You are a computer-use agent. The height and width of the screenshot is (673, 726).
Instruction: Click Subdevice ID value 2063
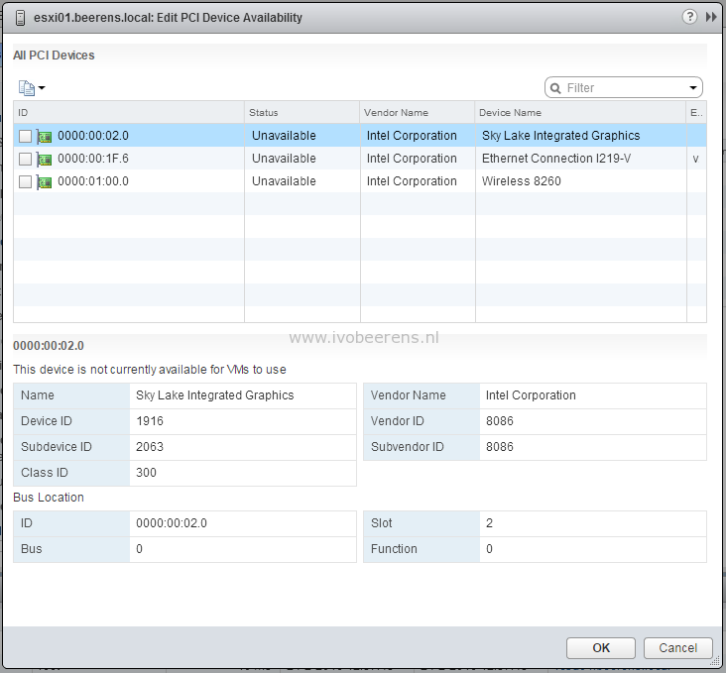[150, 447]
